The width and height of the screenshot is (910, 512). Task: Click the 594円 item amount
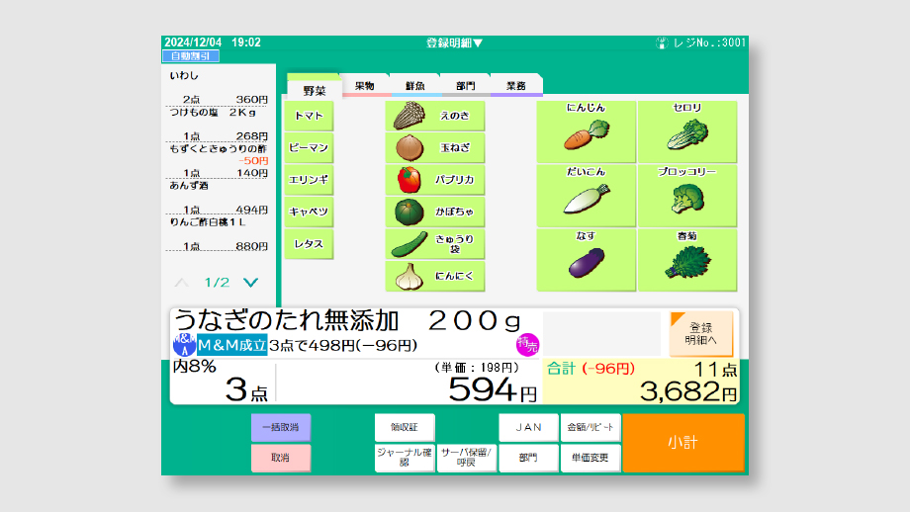[493, 389]
